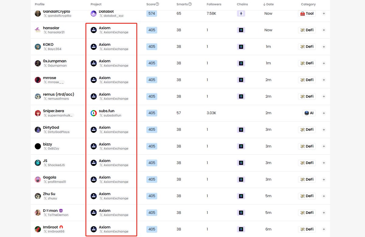This screenshot has width=365, height=237.
Task: Click the Tool category badge
Action: (307, 13)
